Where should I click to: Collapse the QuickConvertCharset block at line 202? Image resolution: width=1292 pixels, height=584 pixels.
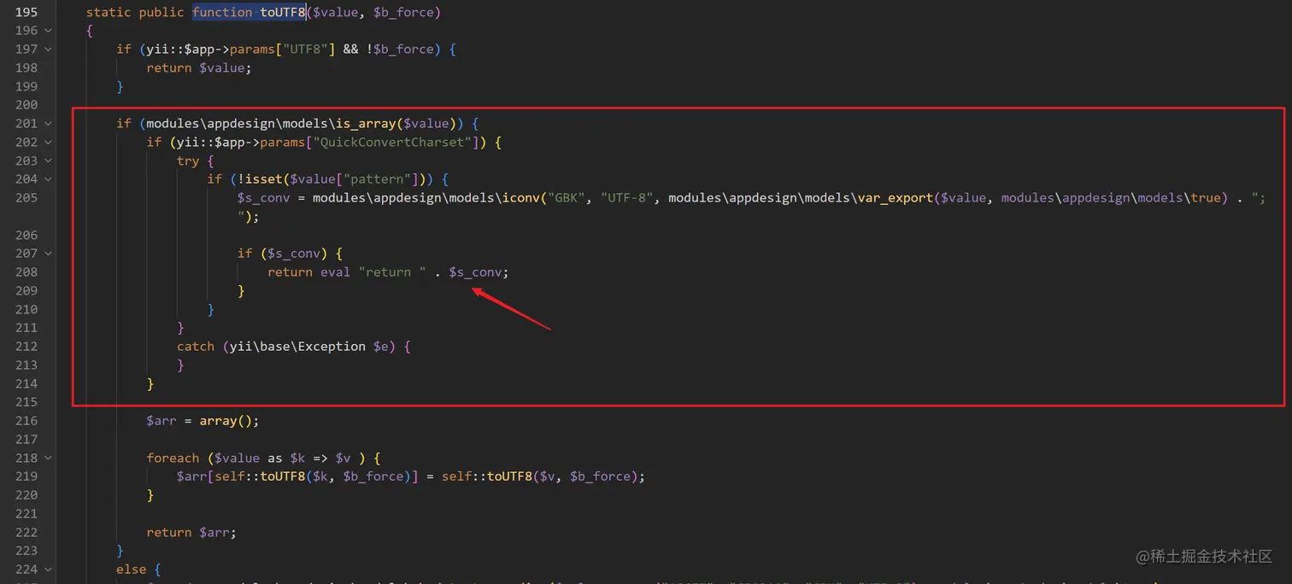click(x=48, y=143)
